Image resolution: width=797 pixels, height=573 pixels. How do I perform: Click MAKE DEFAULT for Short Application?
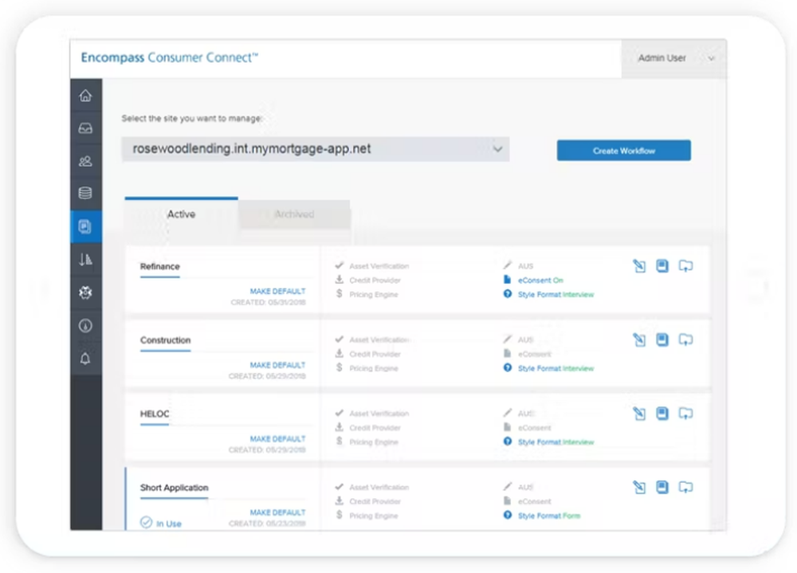click(x=277, y=512)
